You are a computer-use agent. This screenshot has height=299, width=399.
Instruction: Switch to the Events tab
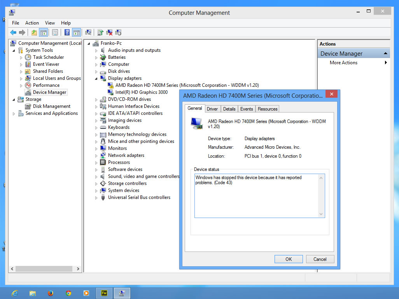coord(247,109)
